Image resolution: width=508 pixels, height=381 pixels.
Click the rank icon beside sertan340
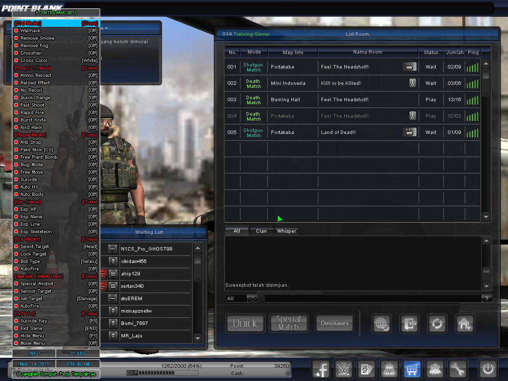[x=113, y=286]
